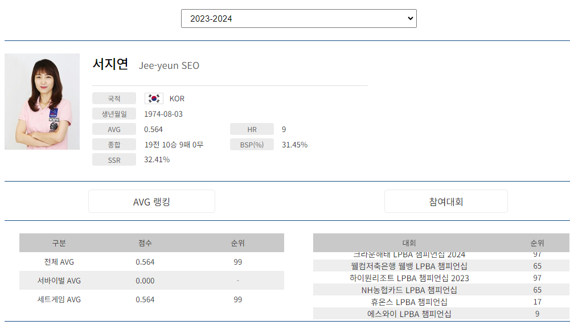Click the English name Jee-yeun SEO

pos(169,65)
